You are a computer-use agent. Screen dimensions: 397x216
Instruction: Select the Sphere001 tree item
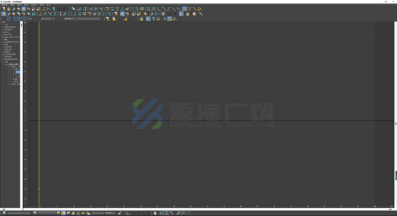click(14, 65)
